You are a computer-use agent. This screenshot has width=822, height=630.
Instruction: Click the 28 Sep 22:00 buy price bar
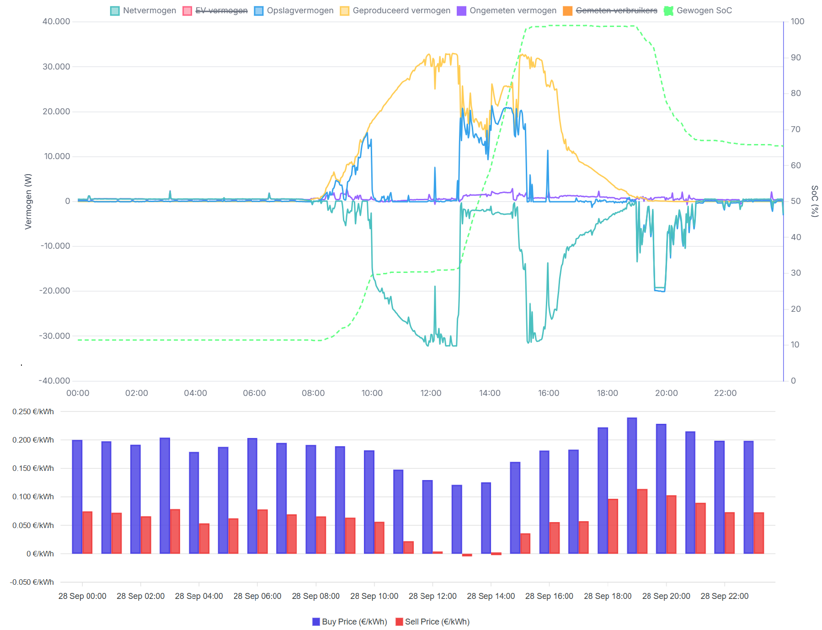719,497
